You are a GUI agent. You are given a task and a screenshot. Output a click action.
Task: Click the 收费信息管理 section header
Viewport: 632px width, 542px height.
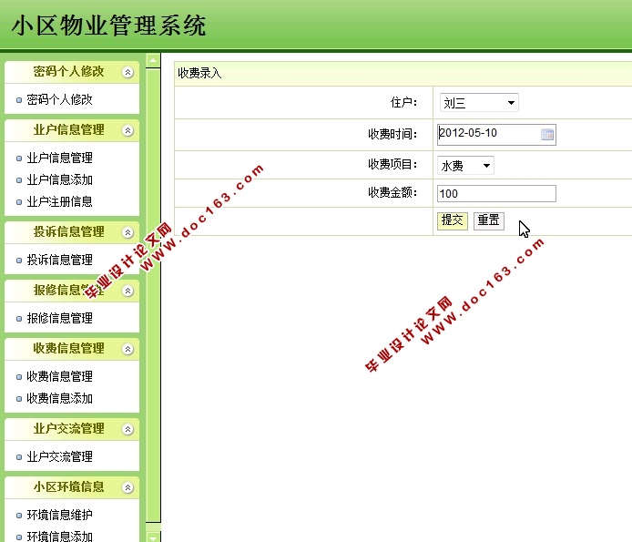pos(72,349)
